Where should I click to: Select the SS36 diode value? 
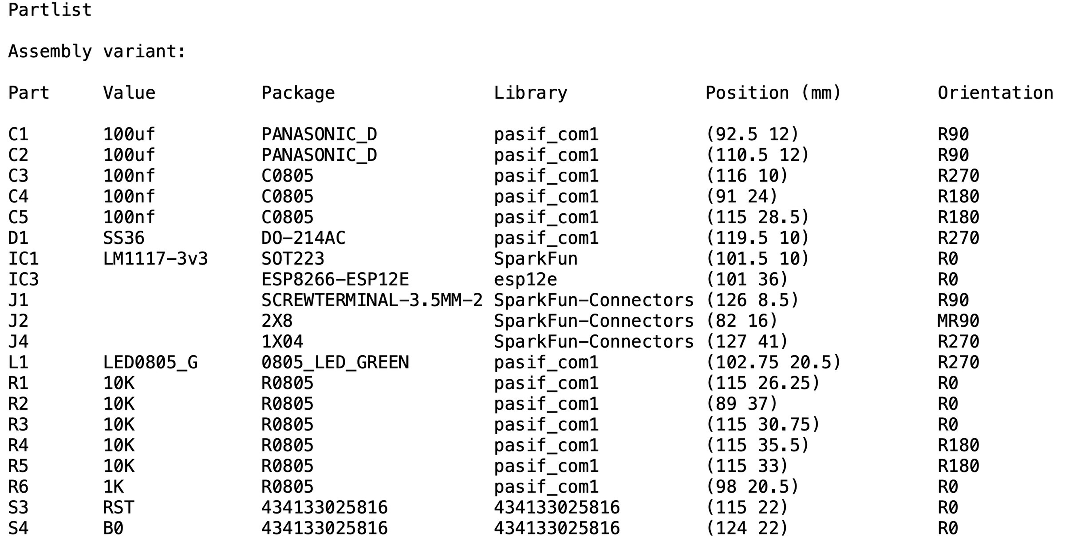[x=124, y=238]
